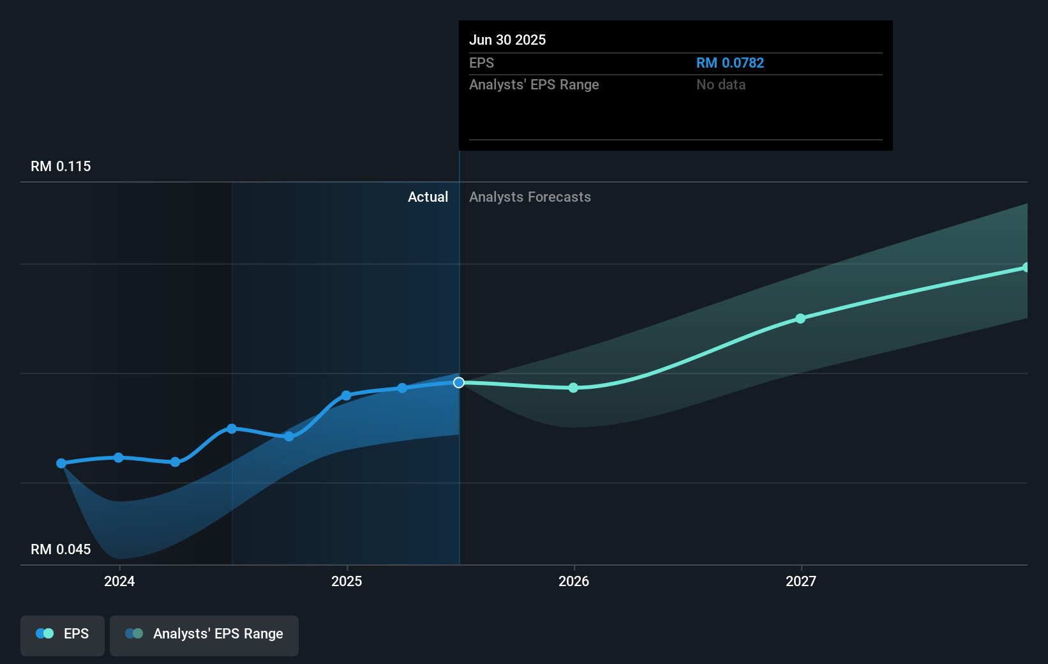Click the 2025 x-axis label
This screenshot has width=1048, height=664.
coord(347,581)
